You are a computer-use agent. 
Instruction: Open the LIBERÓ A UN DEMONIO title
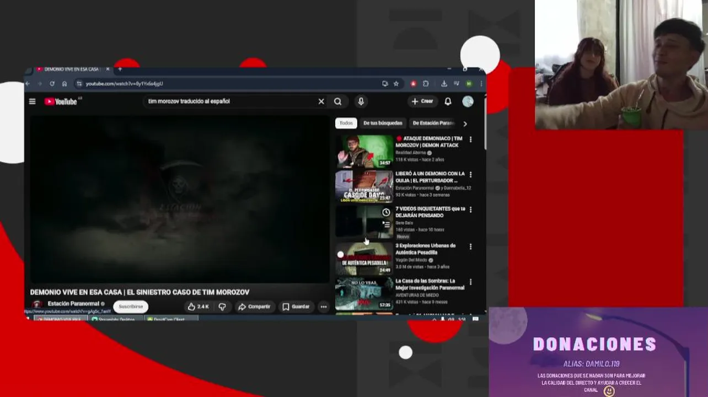[x=430, y=177]
